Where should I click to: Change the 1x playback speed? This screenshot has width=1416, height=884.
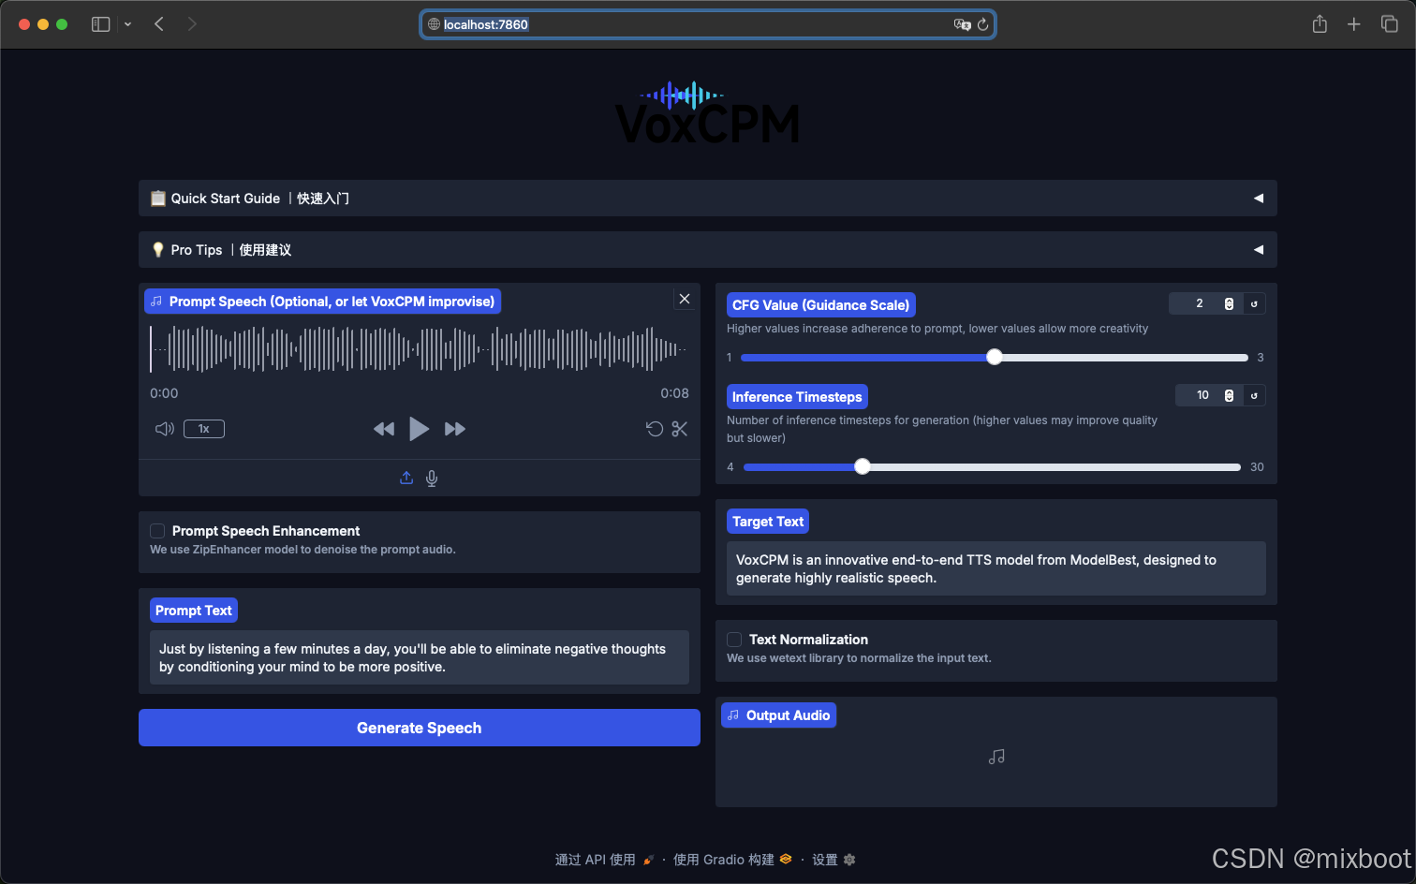pos(204,429)
